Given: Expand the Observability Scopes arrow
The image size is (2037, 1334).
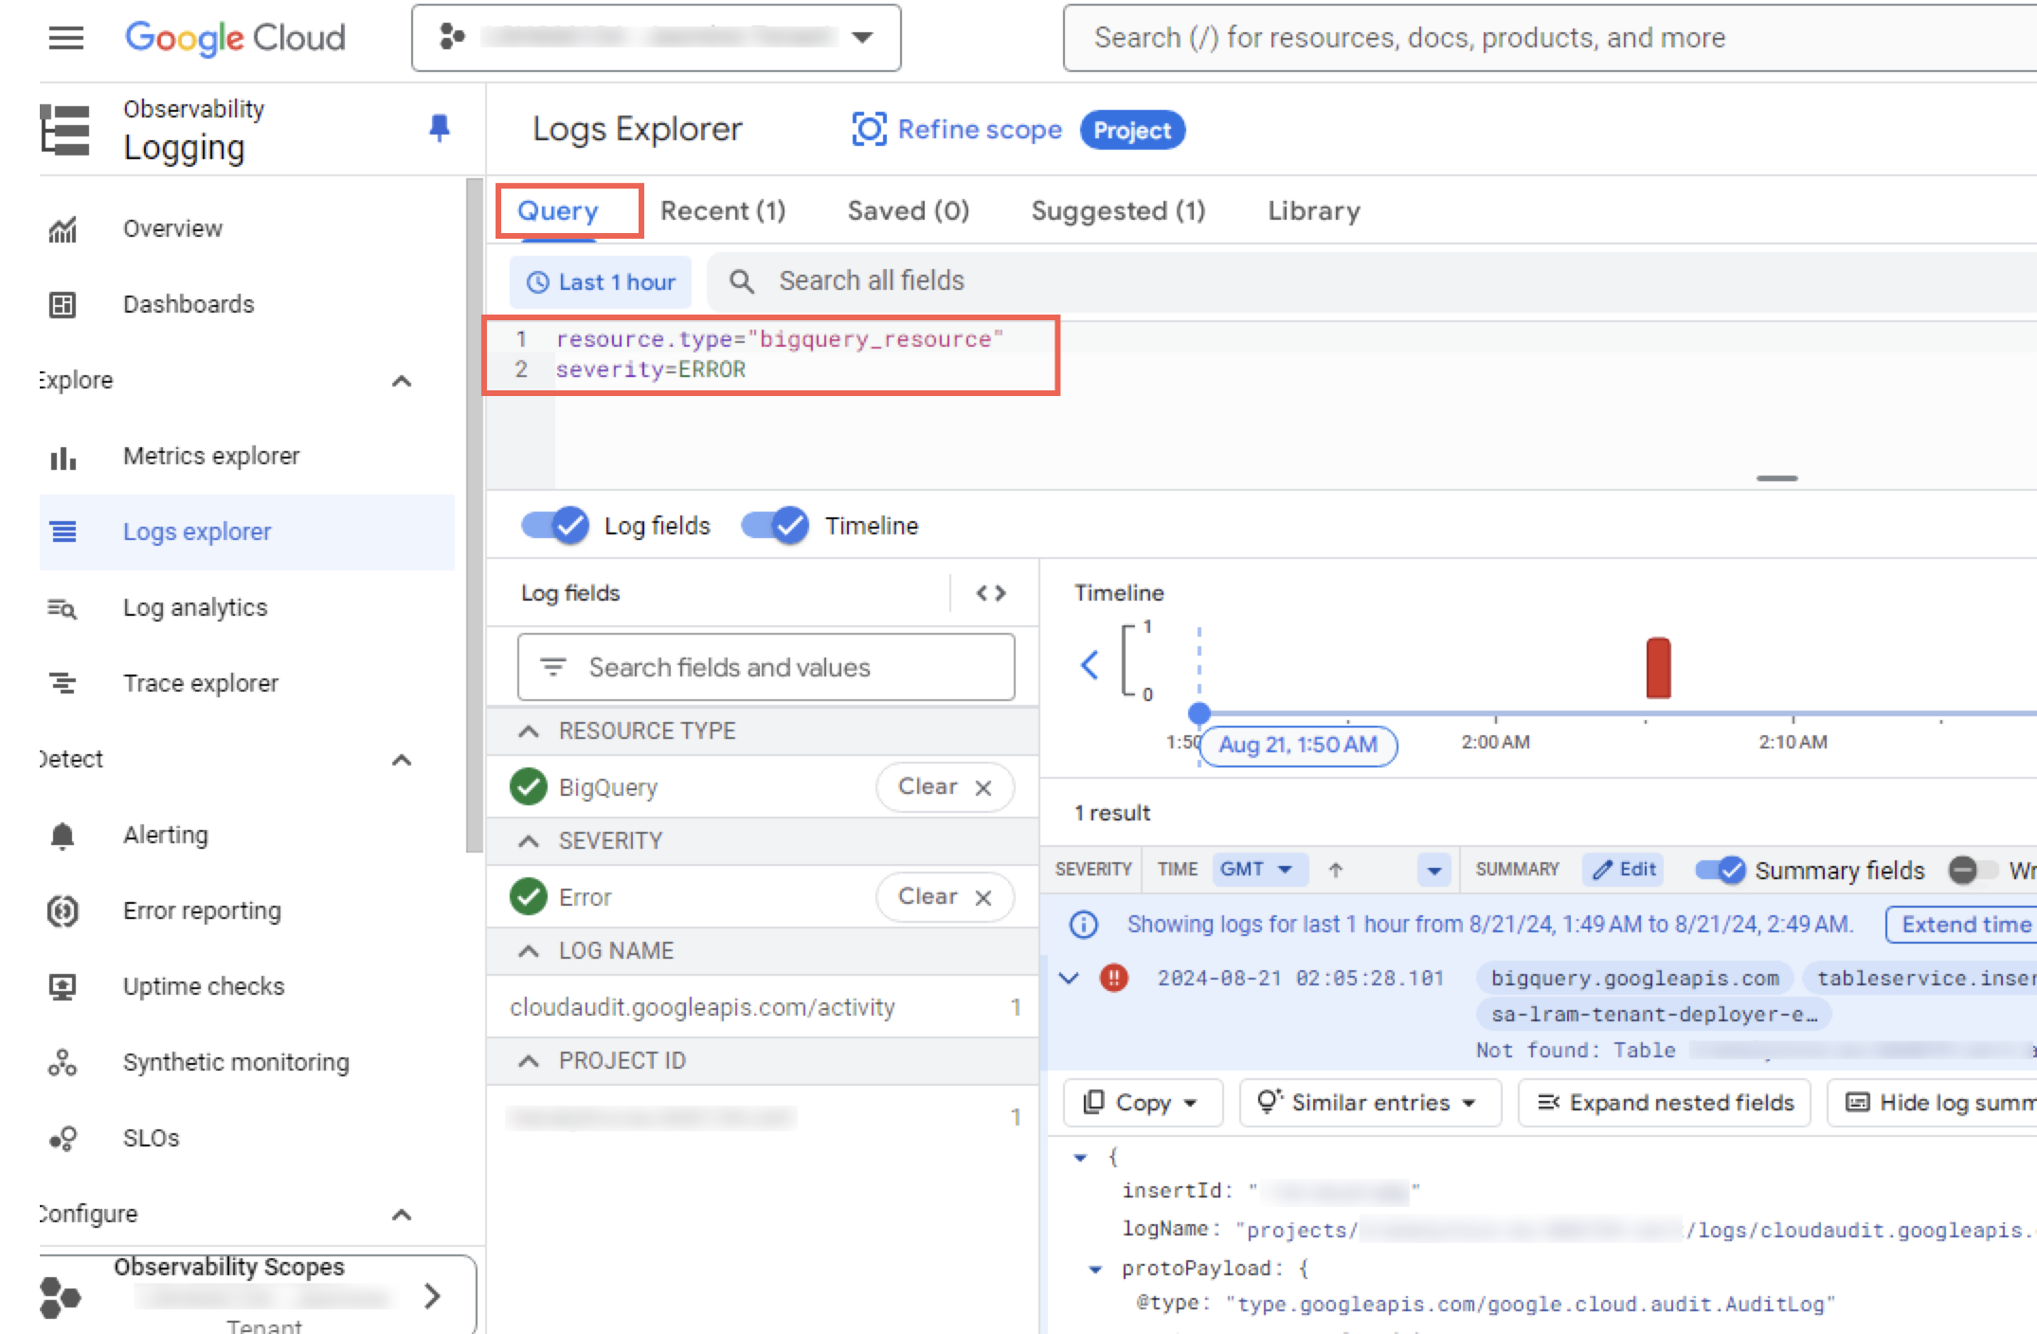Looking at the screenshot, I should click(x=433, y=1296).
